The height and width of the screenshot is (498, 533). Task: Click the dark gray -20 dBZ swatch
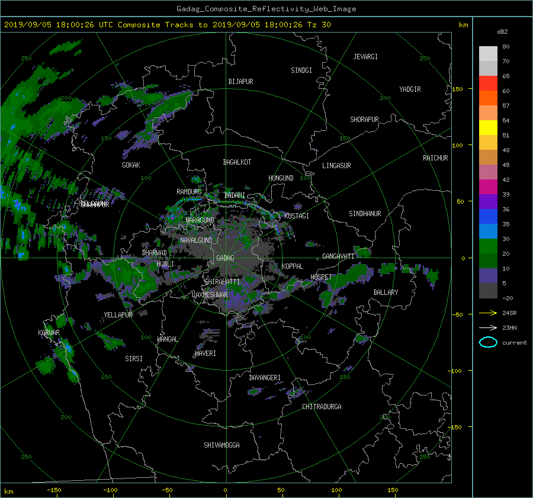click(488, 291)
